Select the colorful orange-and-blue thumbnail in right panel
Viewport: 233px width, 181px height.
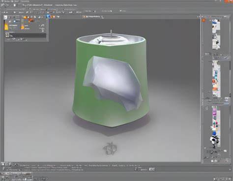click(216, 79)
